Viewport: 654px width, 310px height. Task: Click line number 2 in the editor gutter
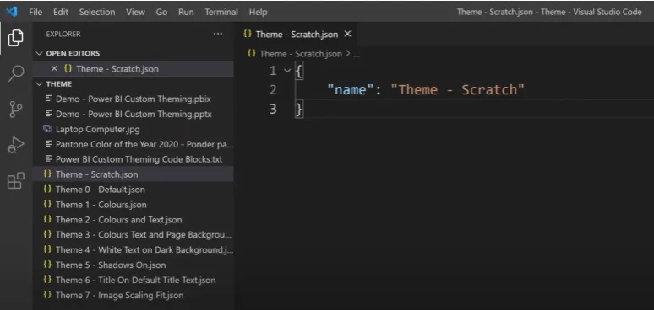pos(273,90)
